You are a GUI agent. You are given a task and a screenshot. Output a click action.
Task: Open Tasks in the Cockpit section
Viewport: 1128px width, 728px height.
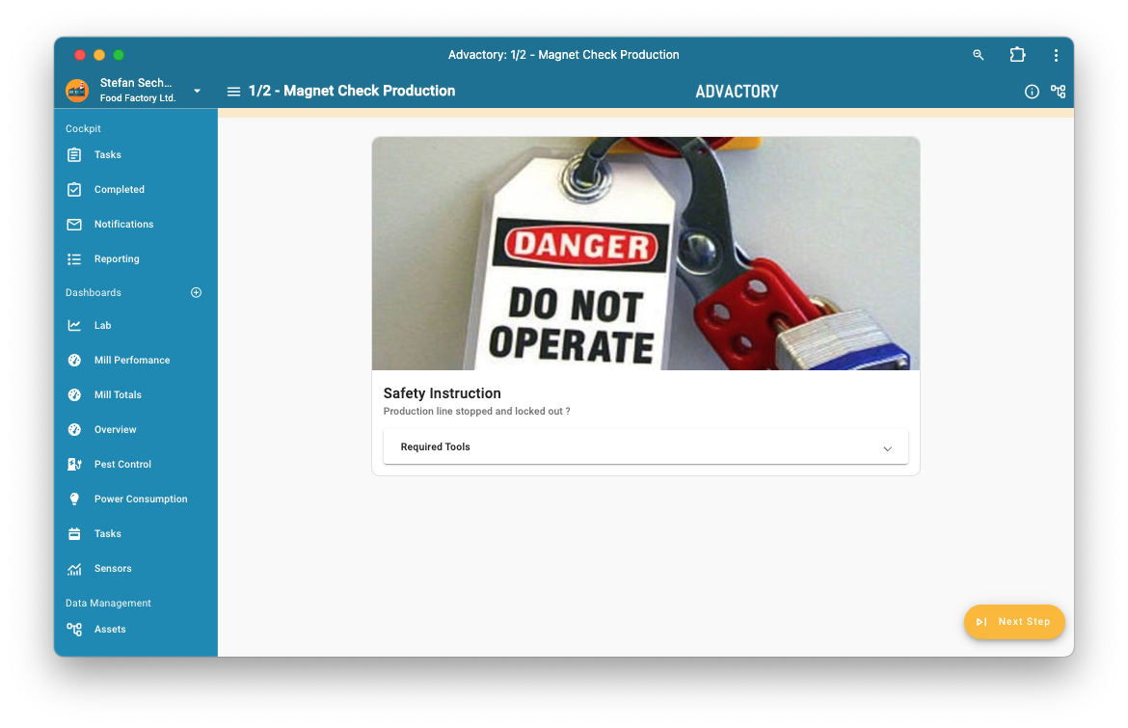pos(107,155)
